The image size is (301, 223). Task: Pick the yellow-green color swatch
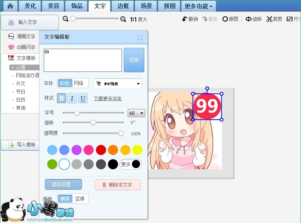click(x=137, y=150)
